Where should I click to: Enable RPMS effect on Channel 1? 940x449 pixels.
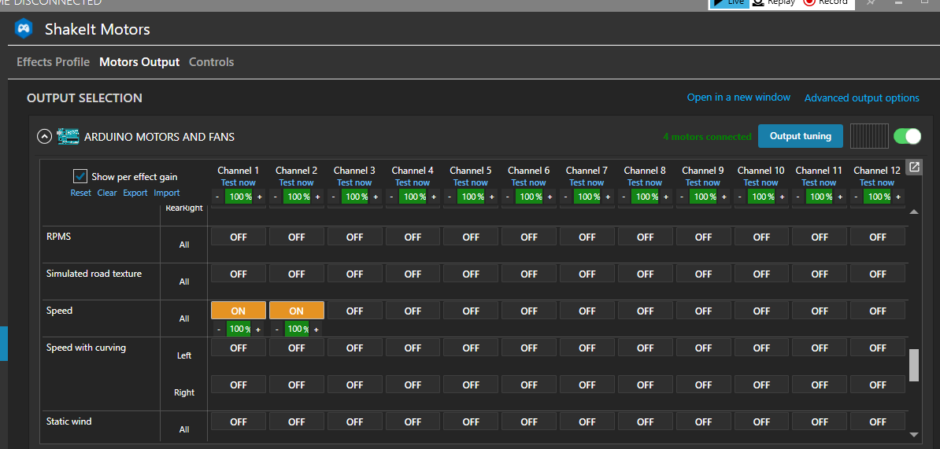coord(239,237)
